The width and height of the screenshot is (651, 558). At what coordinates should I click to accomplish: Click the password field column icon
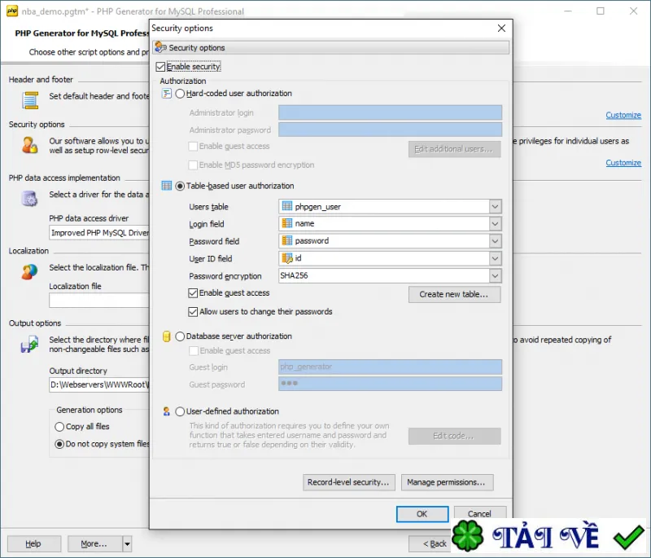pos(287,240)
